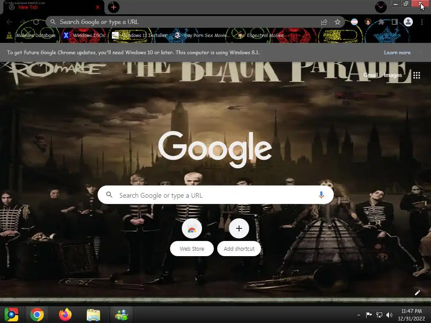Open the Web Store shortcut
This screenshot has width=431, height=323.
[192, 238]
